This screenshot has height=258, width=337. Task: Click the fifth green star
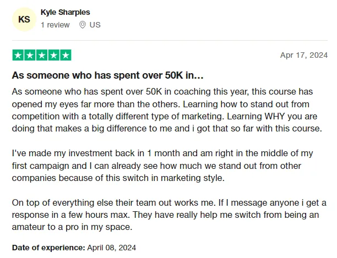(x=66, y=55)
